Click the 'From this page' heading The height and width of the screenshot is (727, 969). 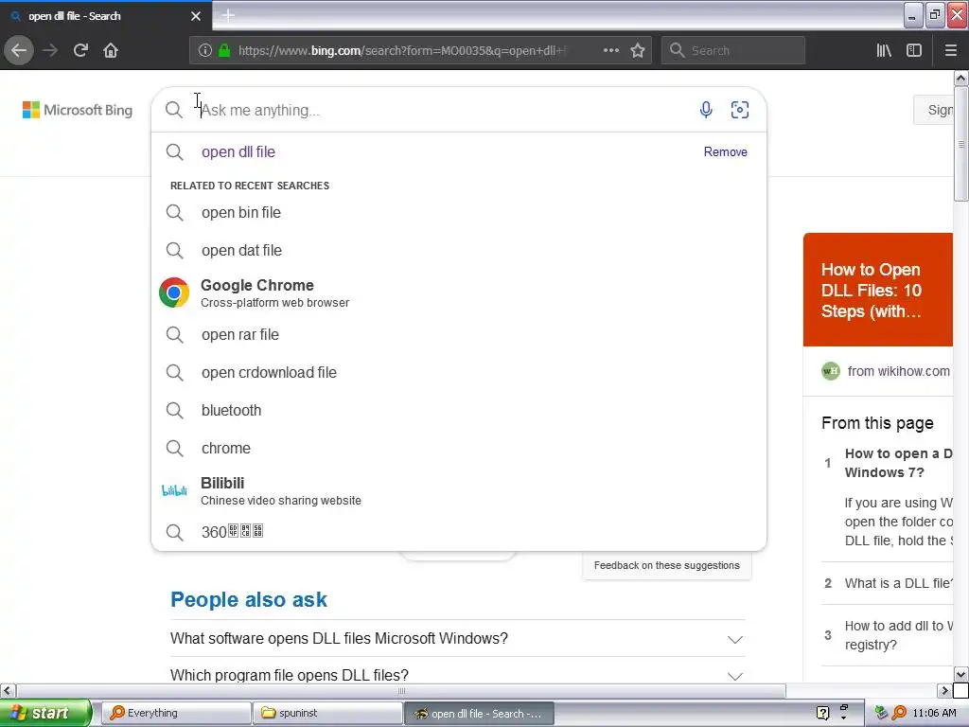(877, 423)
